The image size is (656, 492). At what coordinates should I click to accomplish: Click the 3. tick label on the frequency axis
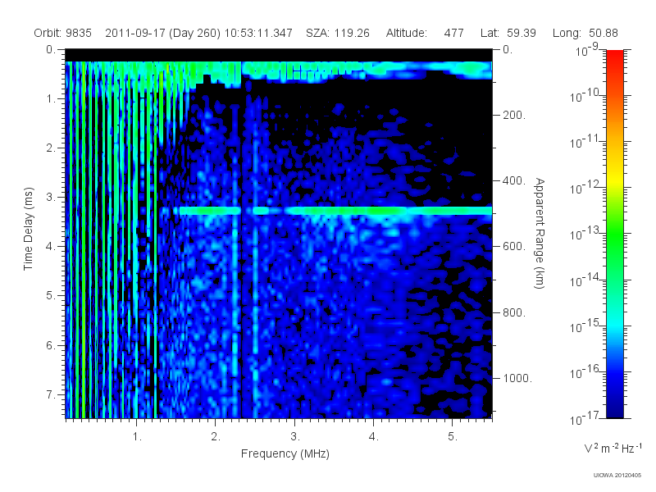295,436
